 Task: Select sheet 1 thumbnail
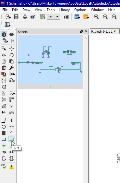(x=50, y=62)
